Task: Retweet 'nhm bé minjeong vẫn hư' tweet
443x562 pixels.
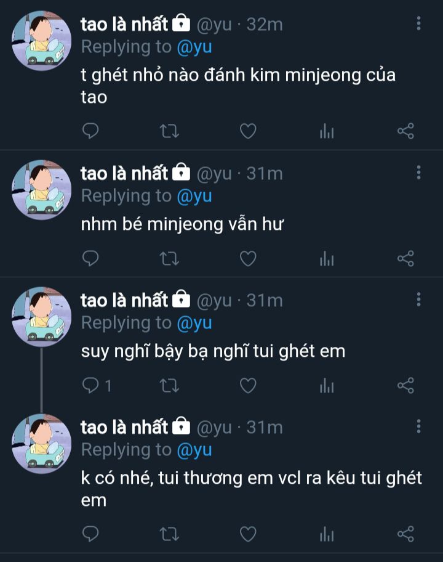Action: pos(169,258)
